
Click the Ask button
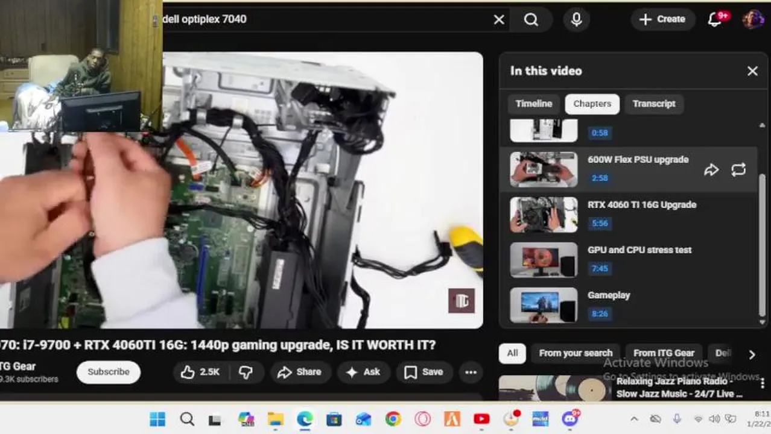363,372
